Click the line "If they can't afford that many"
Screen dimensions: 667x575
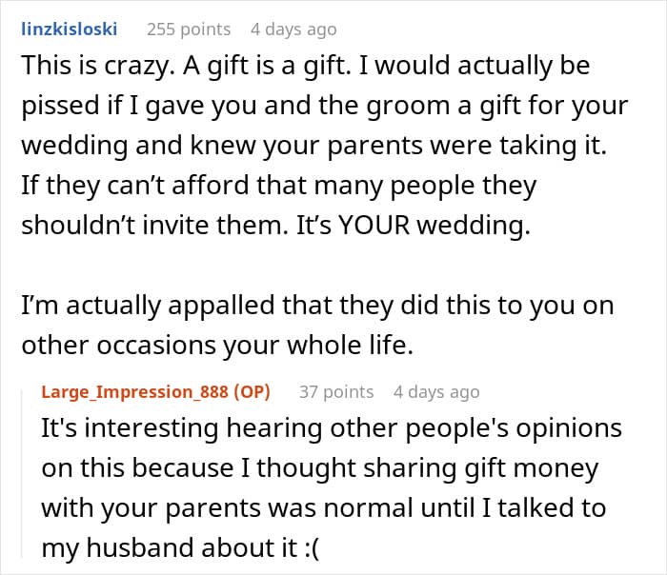pyautogui.click(x=278, y=185)
